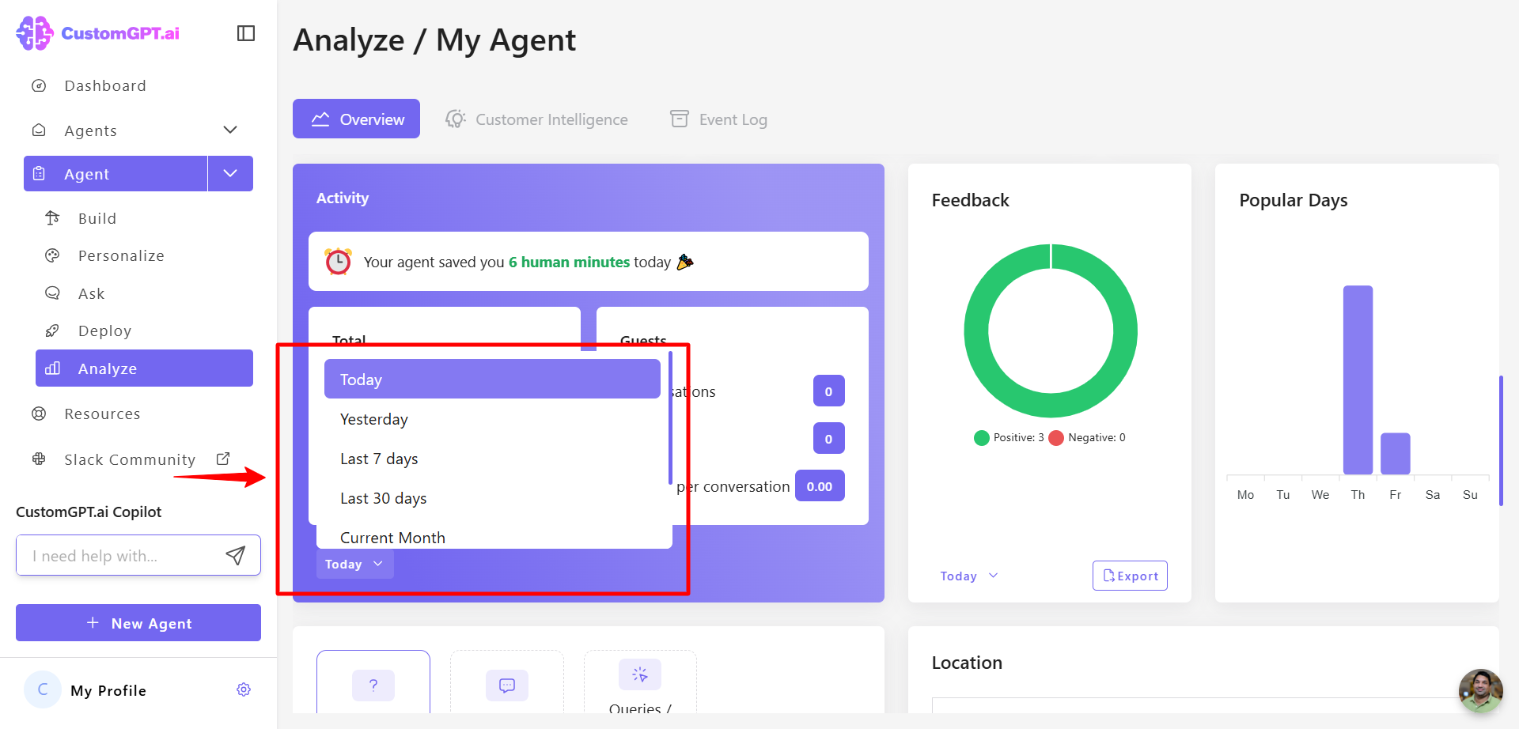Export the Feedback data

[x=1130, y=576]
